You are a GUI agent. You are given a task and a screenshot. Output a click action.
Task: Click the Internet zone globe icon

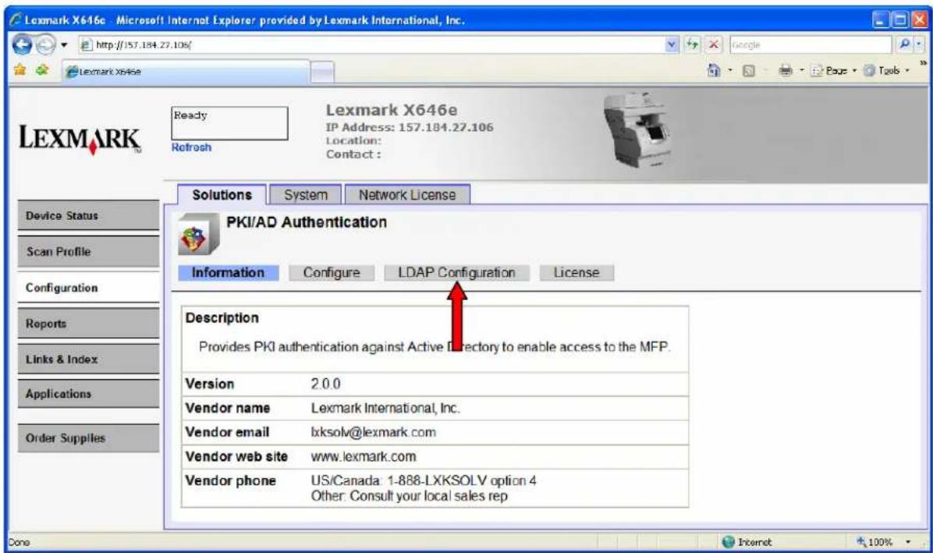(729, 542)
